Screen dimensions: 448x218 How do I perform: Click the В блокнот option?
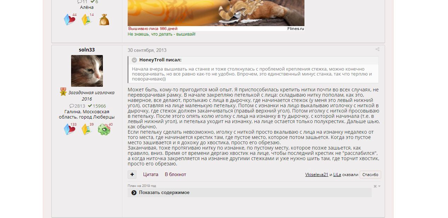pyautogui.click(x=175, y=174)
